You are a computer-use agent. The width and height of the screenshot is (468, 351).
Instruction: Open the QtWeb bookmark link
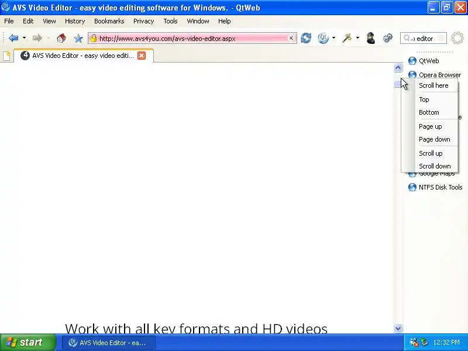coord(429,61)
